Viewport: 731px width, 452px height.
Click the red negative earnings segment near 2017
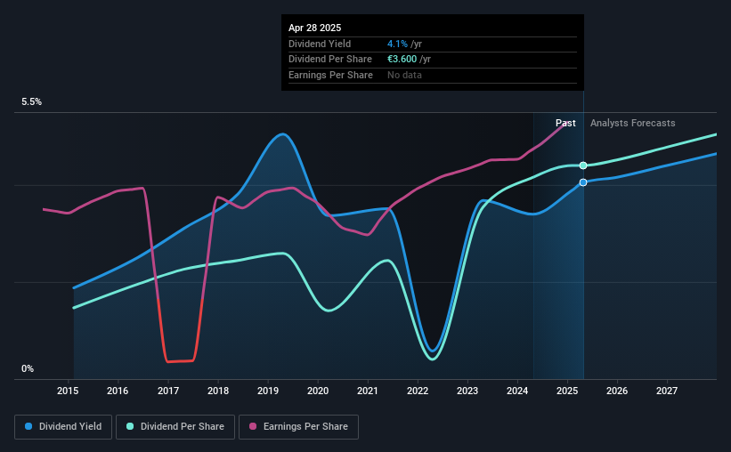click(180, 361)
